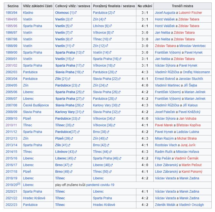This screenshot has width=215, height=212.
Task: Open external link icon after Liberec [45]
Action: pyautogui.click(x=75, y=158)
